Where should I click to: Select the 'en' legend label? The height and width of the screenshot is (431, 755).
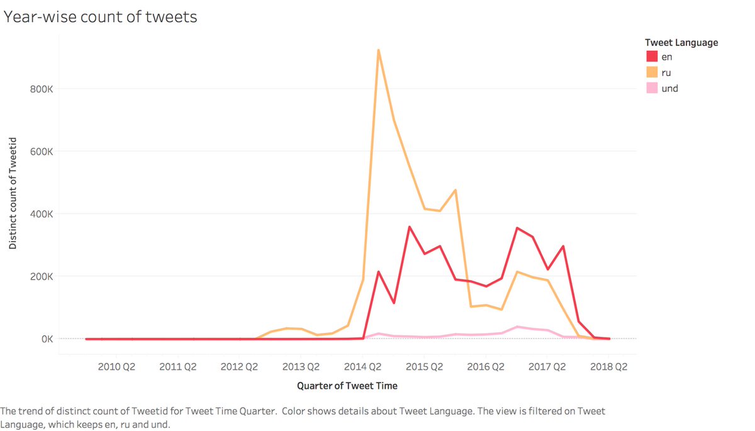pyautogui.click(x=667, y=57)
